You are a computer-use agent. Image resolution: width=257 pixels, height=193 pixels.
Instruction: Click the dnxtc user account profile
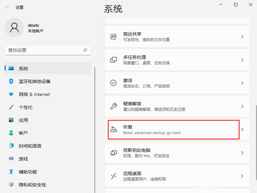point(24,28)
